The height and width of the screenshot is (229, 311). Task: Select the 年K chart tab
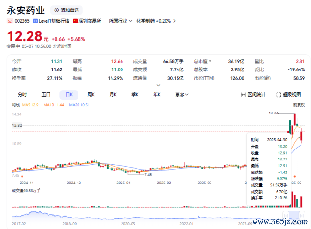[x=157, y=95]
